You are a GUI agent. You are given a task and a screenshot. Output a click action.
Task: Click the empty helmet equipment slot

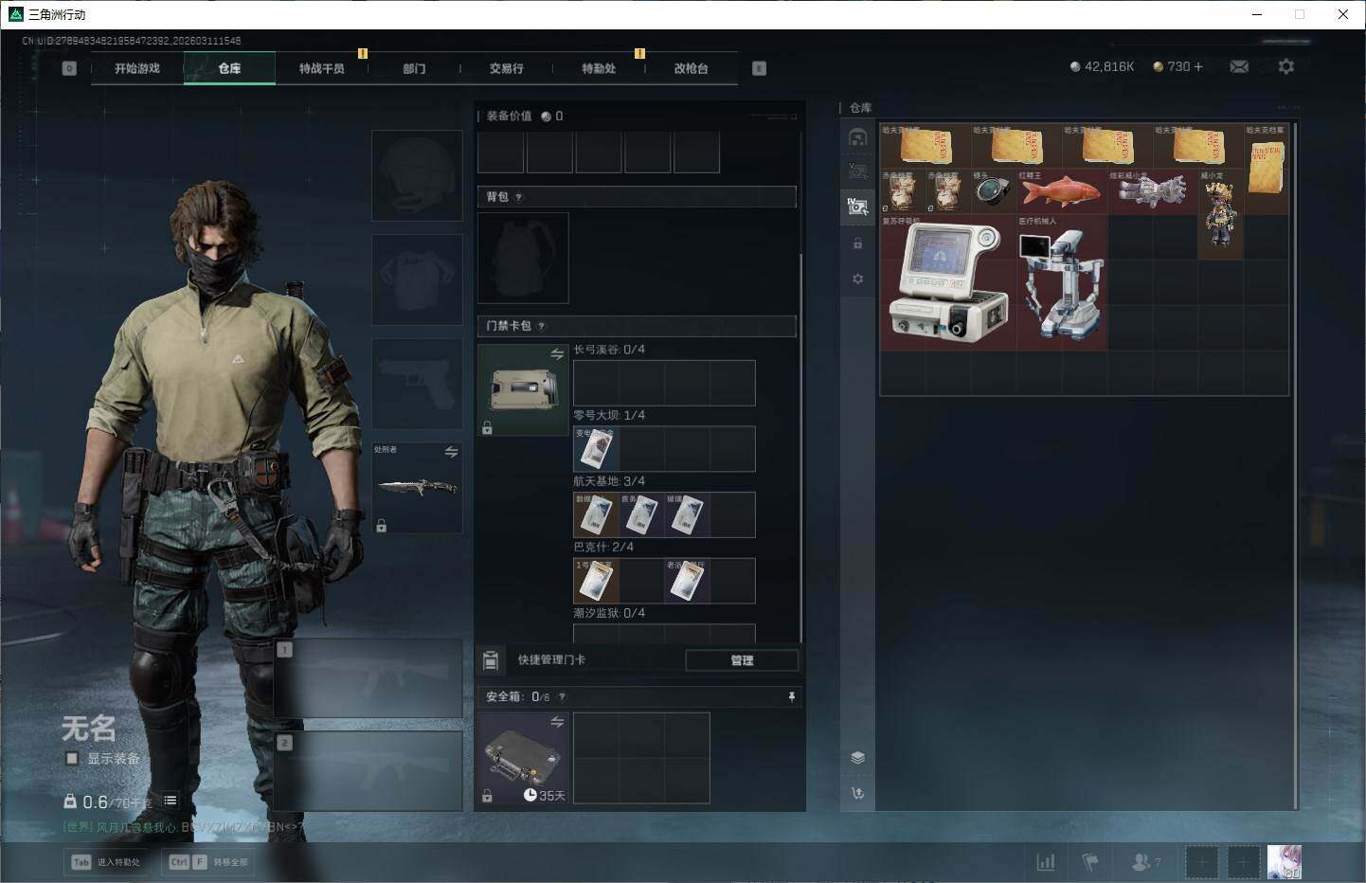[417, 176]
